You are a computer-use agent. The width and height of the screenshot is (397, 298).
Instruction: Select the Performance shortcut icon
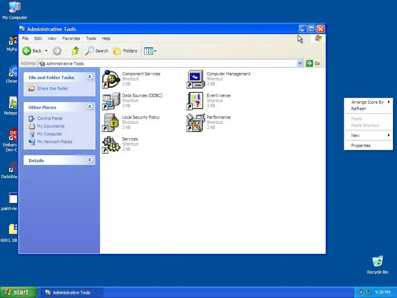click(195, 123)
